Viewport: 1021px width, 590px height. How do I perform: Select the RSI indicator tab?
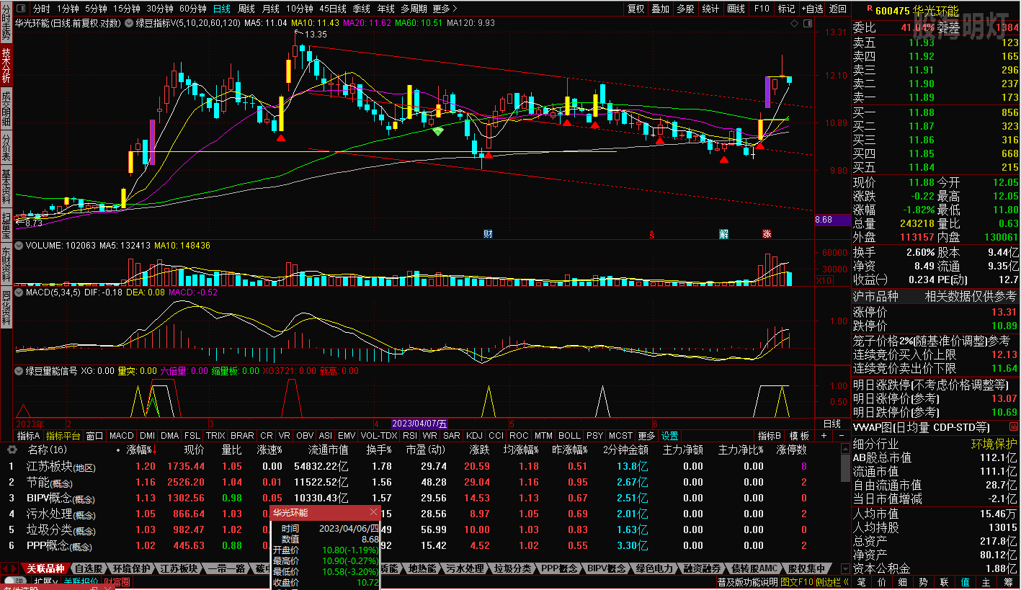pos(410,436)
